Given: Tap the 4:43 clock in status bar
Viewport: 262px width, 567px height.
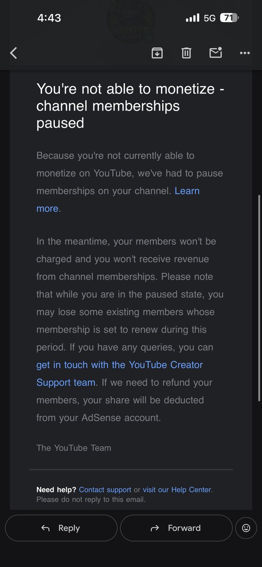Looking at the screenshot, I should click(49, 18).
